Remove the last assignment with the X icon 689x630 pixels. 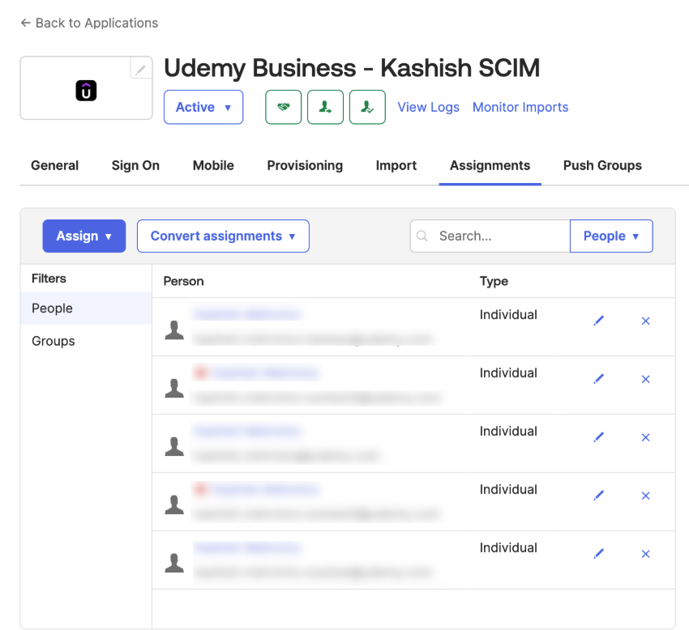645,554
